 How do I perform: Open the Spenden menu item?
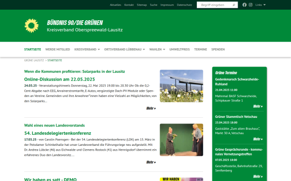[x=218, y=50]
